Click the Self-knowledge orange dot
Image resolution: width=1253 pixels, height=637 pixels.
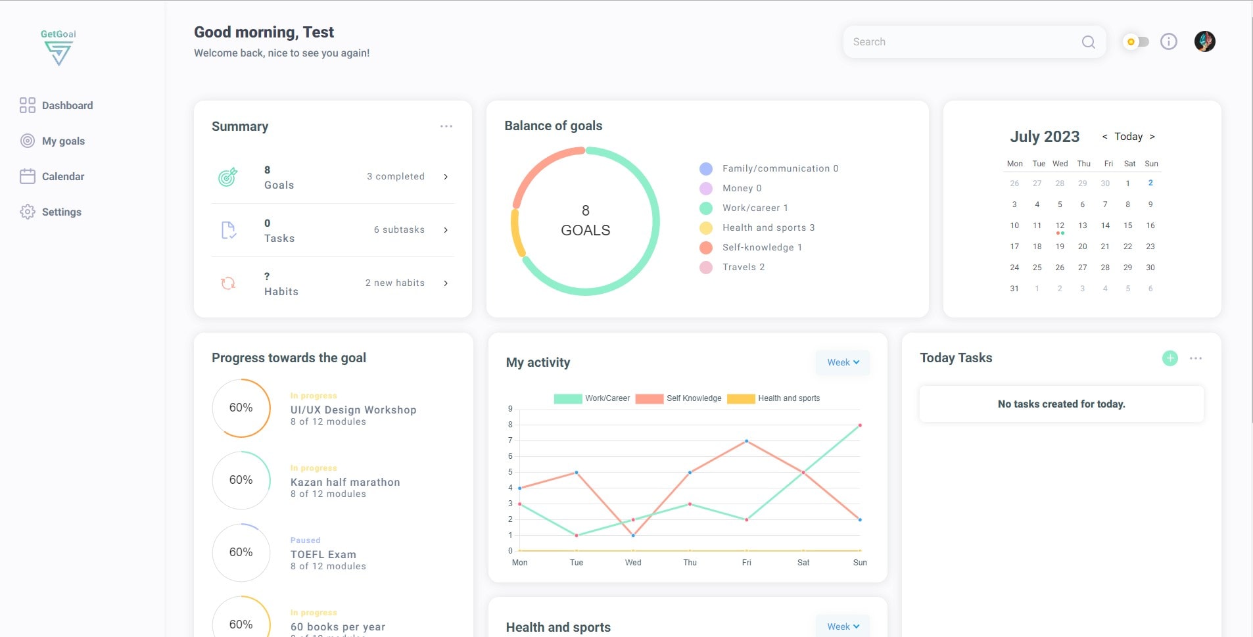coord(706,248)
